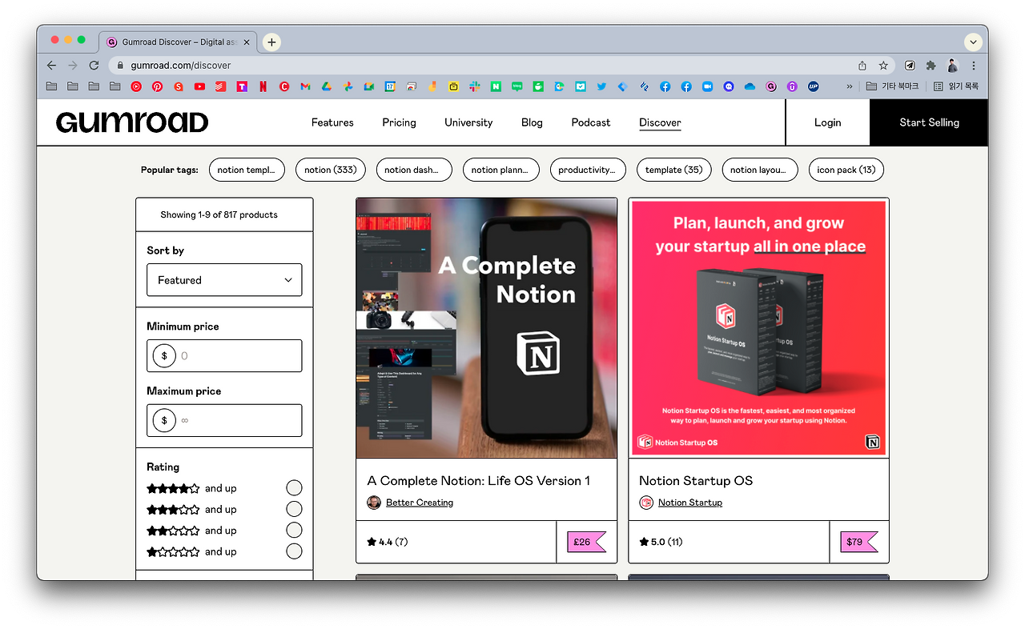Select the 3 stars and up rating
This screenshot has width=1025, height=629.
pyautogui.click(x=294, y=509)
